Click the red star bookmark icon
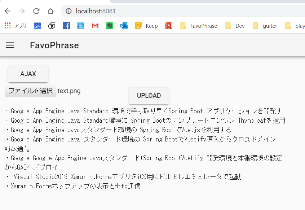This screenshot has width=305, height=210. point(169,26)
